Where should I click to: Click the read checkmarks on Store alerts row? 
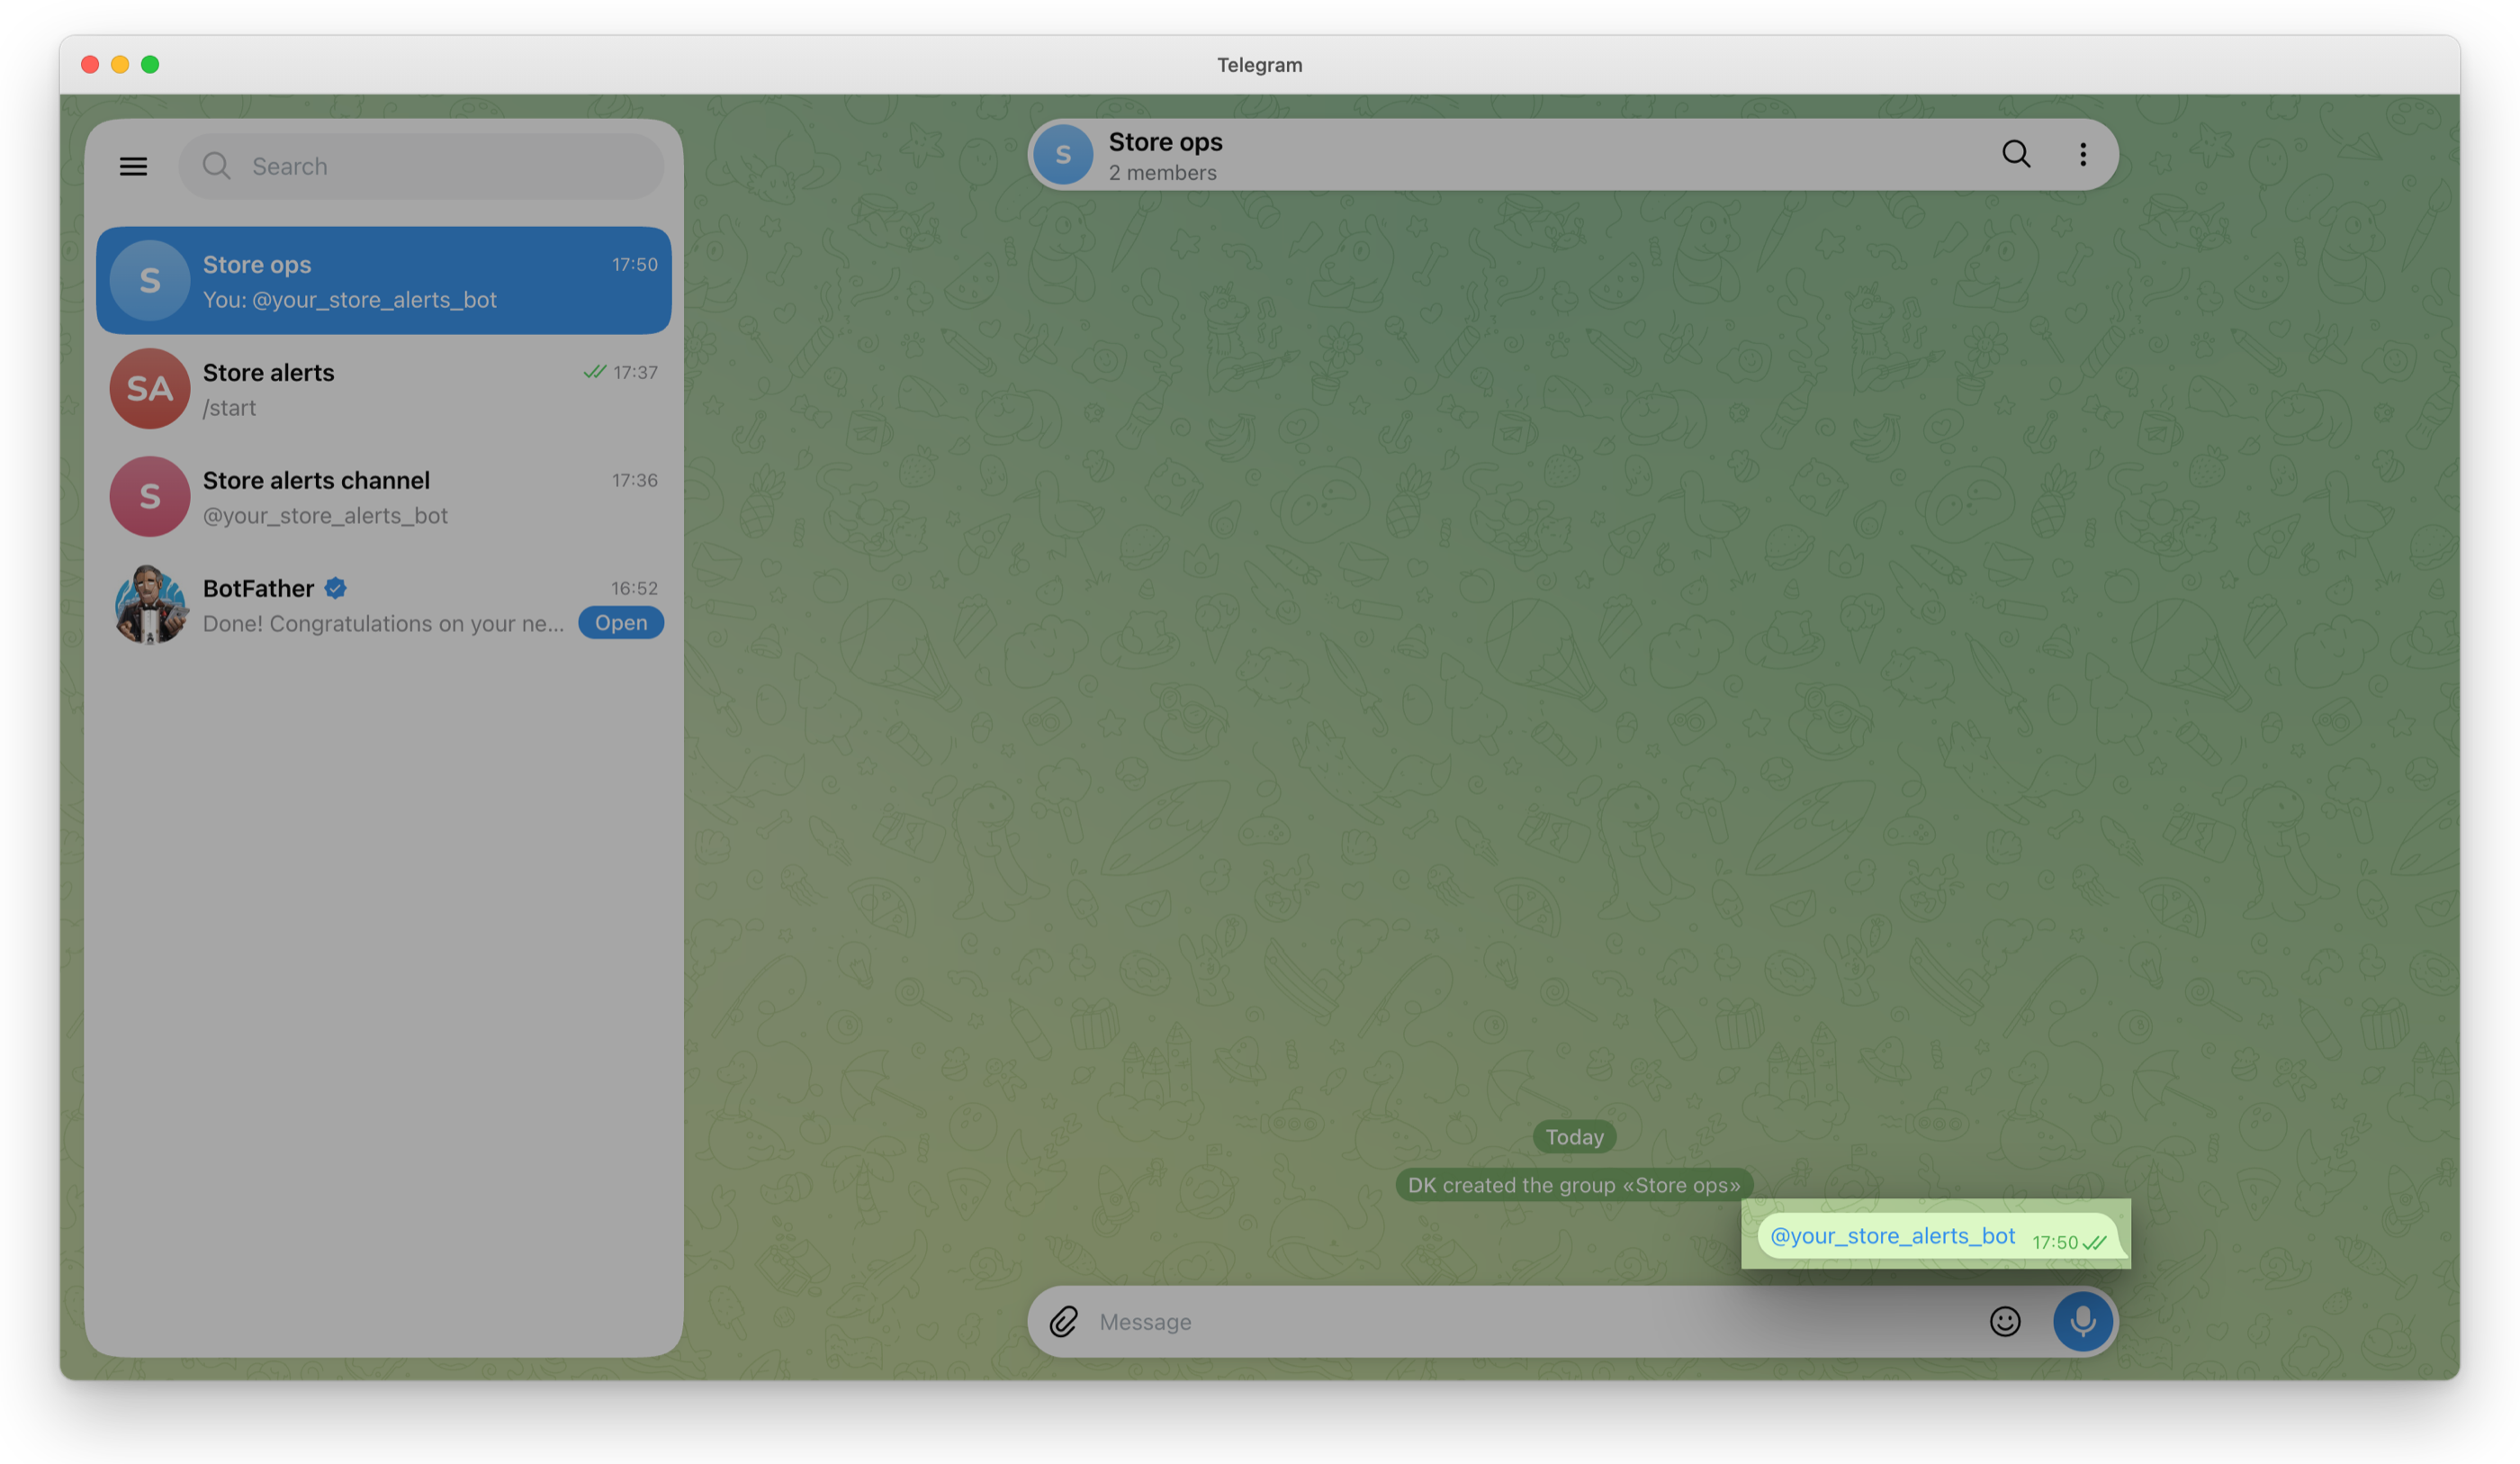[595, 372]
